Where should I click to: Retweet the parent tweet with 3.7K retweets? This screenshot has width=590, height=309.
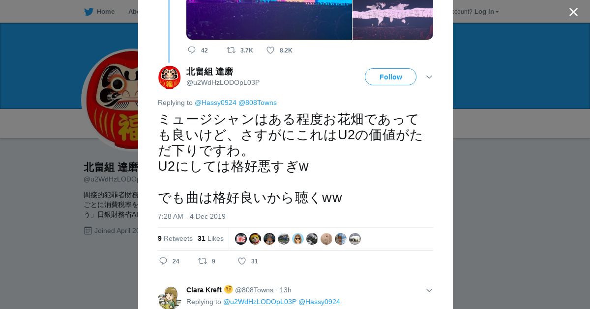[231, 50]
